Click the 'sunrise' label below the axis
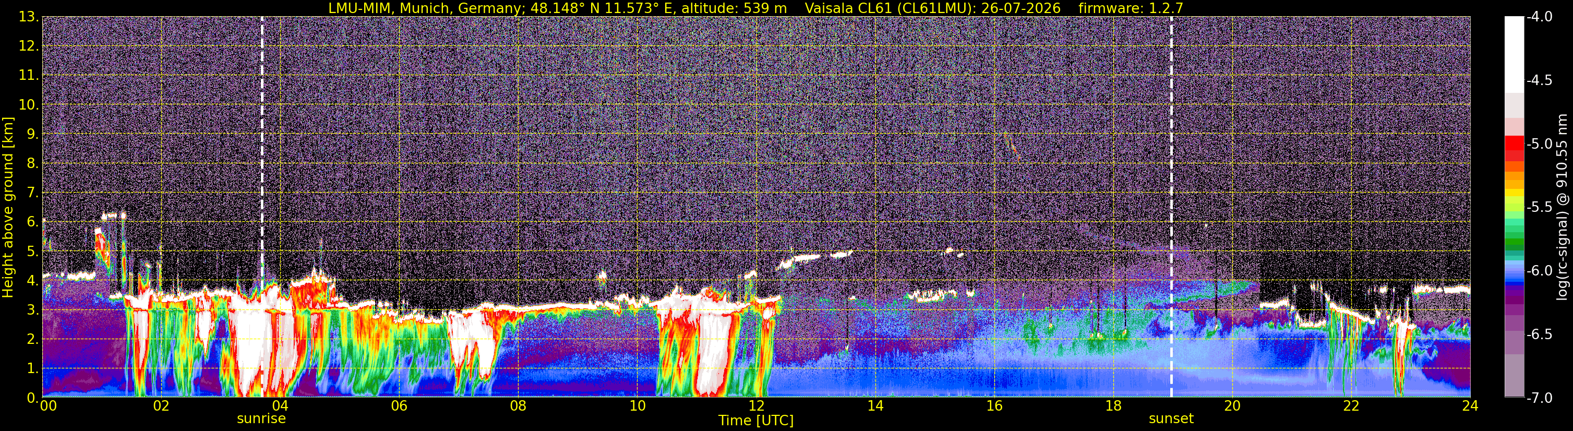Viewport: 1573px width, 431px height. click(x=261, y=419)
